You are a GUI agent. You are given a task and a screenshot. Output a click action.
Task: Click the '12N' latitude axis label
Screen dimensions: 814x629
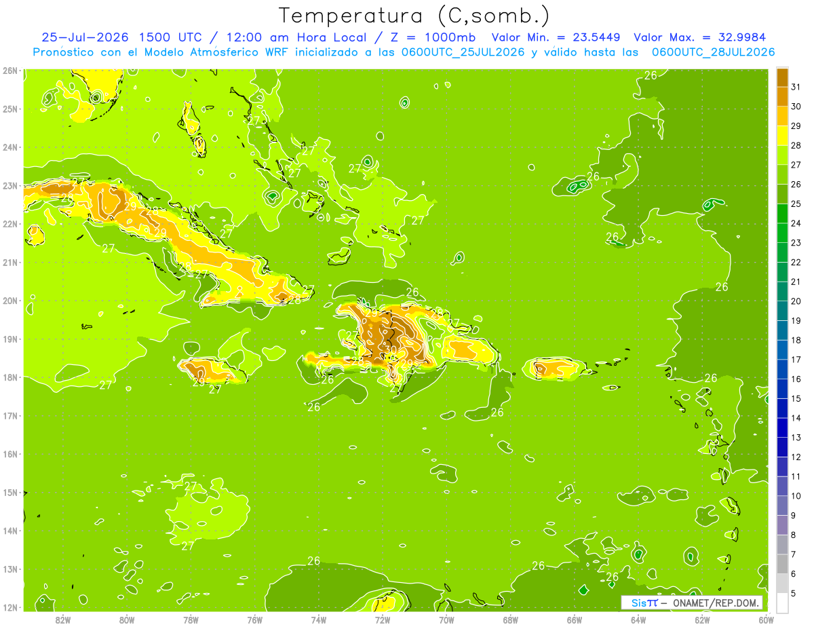click(x=9, y=607)
